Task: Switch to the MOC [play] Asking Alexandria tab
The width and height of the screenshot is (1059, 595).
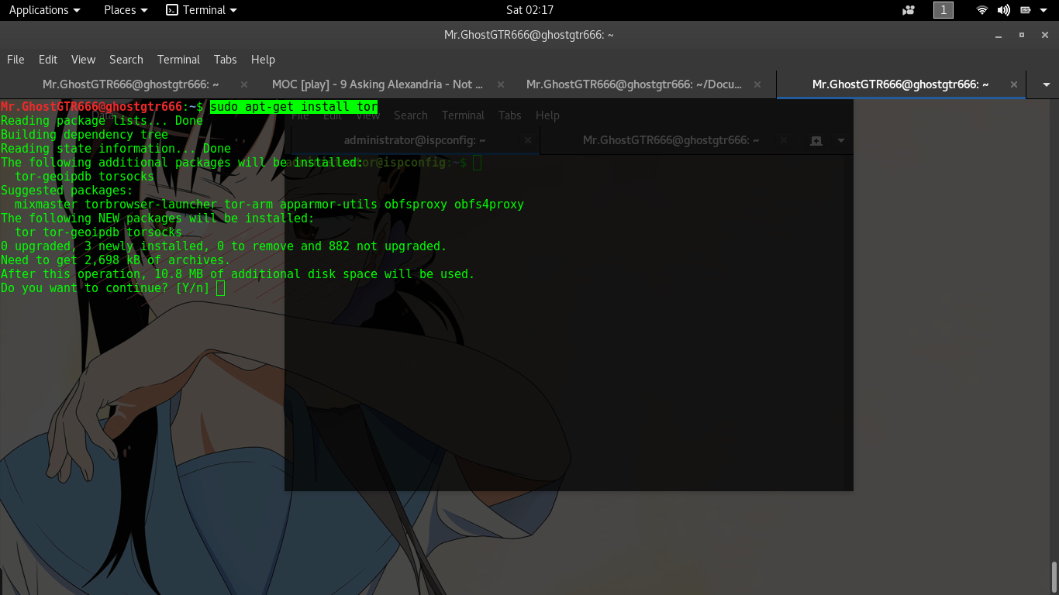Action: tap(378, 84)
